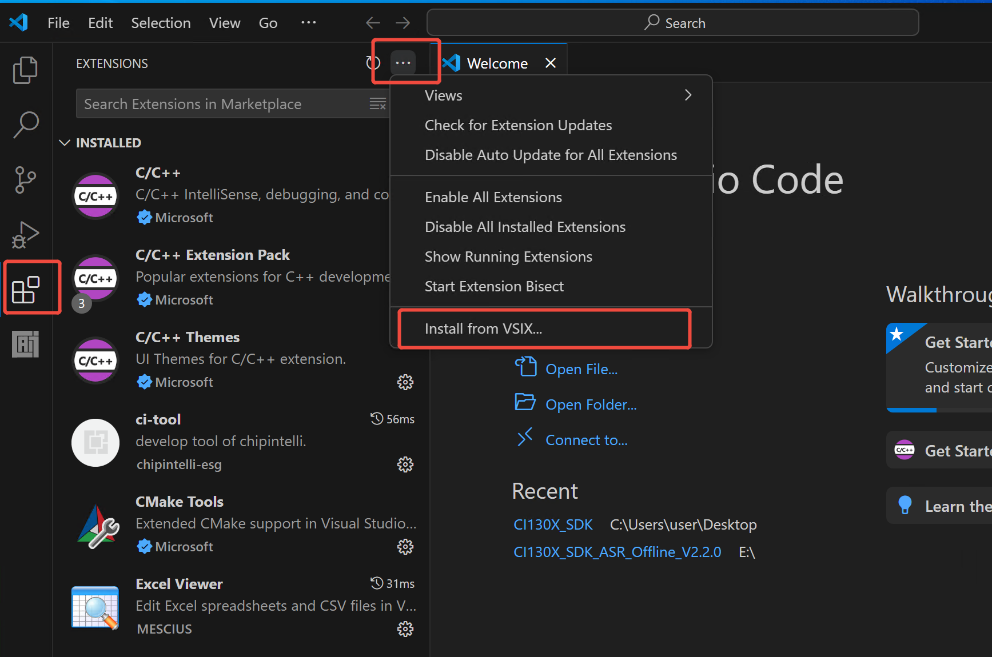Viewport: 992px width, 657px height.
Task: Open Source Control view
Action: pos(25,179)
